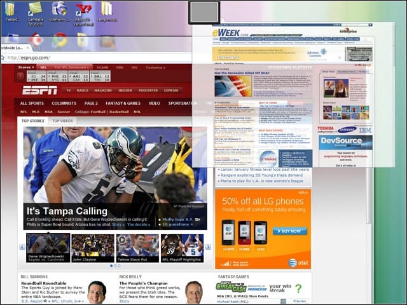Open the PODCENTER link
Image resolution: width=407 pixels, height=305 pixels.
tap(148, 90)
